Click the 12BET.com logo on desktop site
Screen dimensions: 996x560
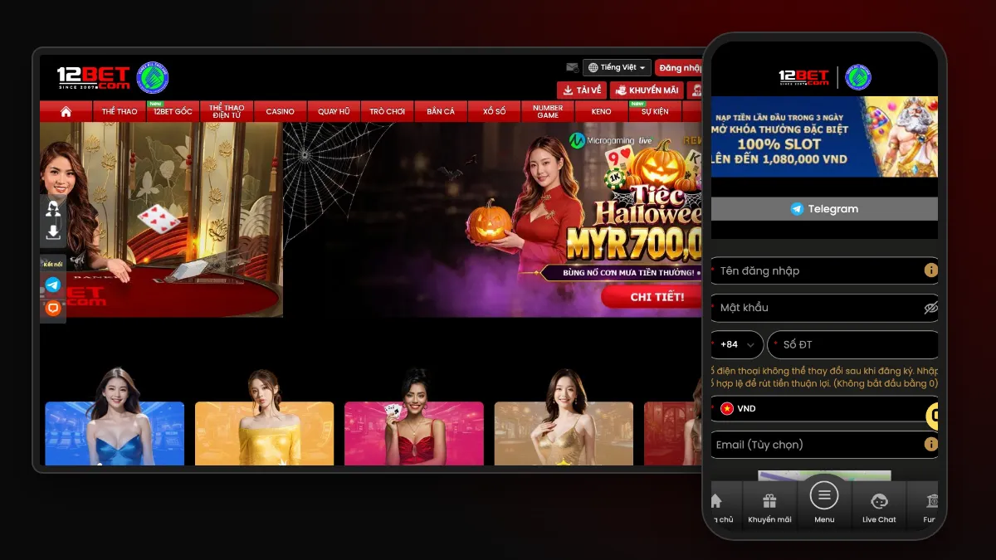pos(93,78)
